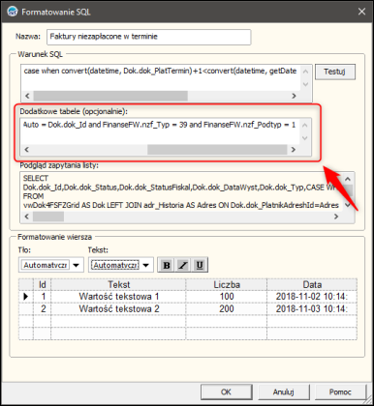The image size is (374, 406).
Task: Click down arrow of Podgląd zapytania vertical scrollbar
Action: click(348, 205)
